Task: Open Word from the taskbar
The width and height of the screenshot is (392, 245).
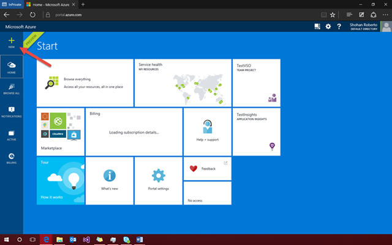Action: pyautogui.click(x=140, y=239)
